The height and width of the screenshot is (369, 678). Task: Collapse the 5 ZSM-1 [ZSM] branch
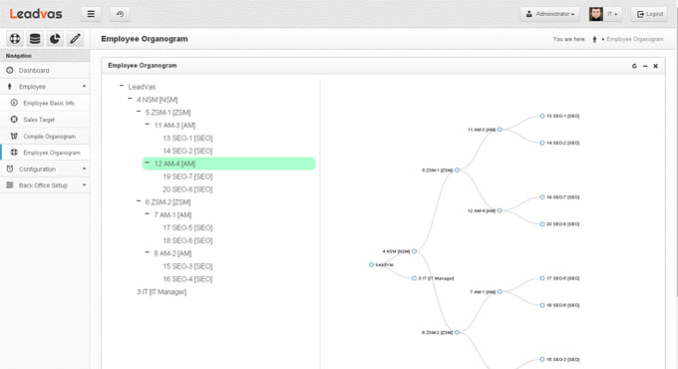tap(139, 112)
